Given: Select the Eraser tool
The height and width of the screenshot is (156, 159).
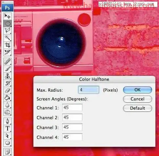Looking at the screenshot, I should click(x=8, y=90).
